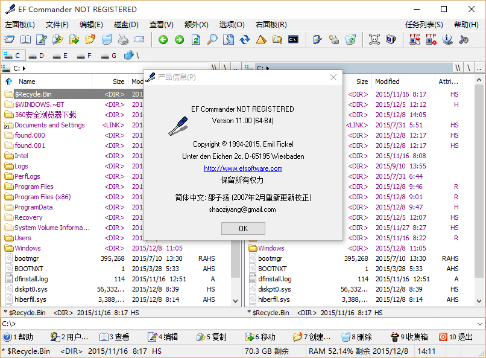
Task: Click in the C:\> command line field
Action: coord(241,324)
